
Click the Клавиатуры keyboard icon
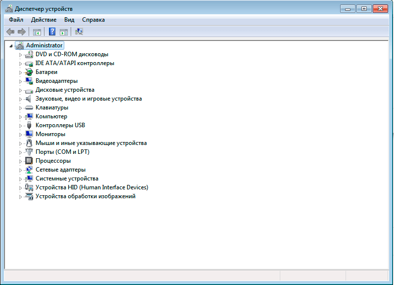29,108
